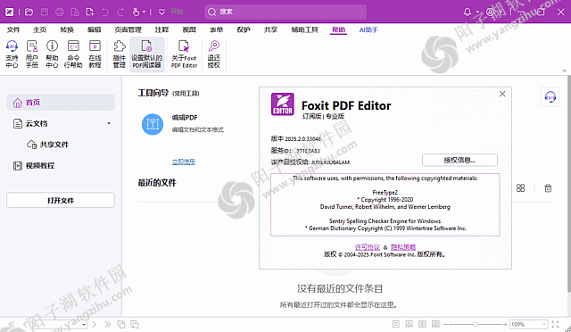Click the 编辑PDF round tool icon

153,124
